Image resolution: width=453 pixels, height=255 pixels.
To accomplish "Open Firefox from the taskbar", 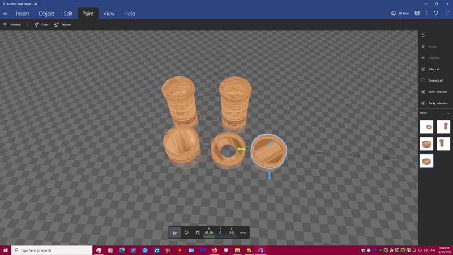I will click(215, 250).
